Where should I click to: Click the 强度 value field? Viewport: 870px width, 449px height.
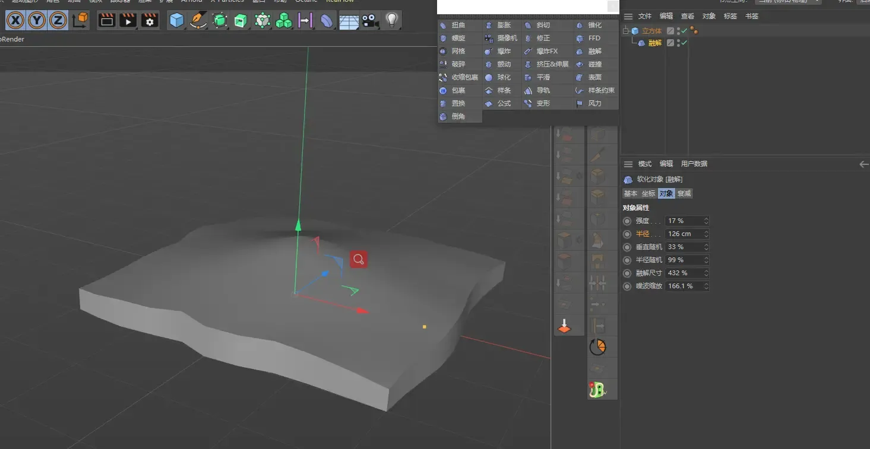(x=684, y=221)
